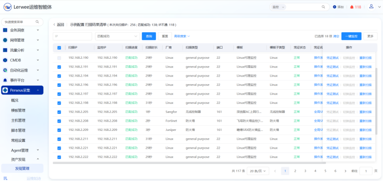Open user menu dropdown arrow beside avatar
This screenshot has height=181, width=383.
tap(379, 7)
